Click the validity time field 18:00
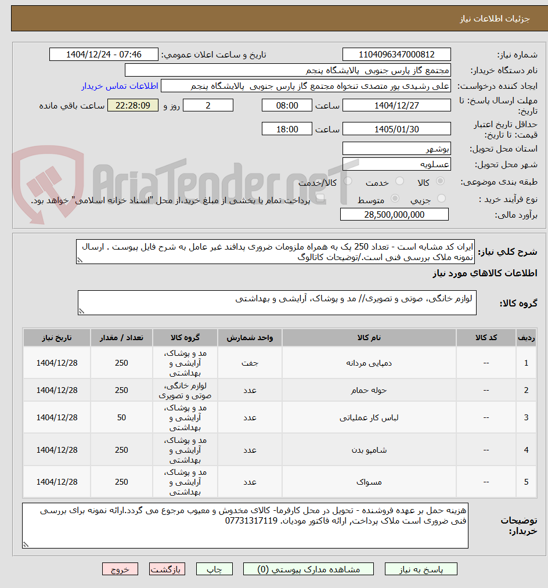Screen dimensions: 548x588 click(x=287, y=129)
